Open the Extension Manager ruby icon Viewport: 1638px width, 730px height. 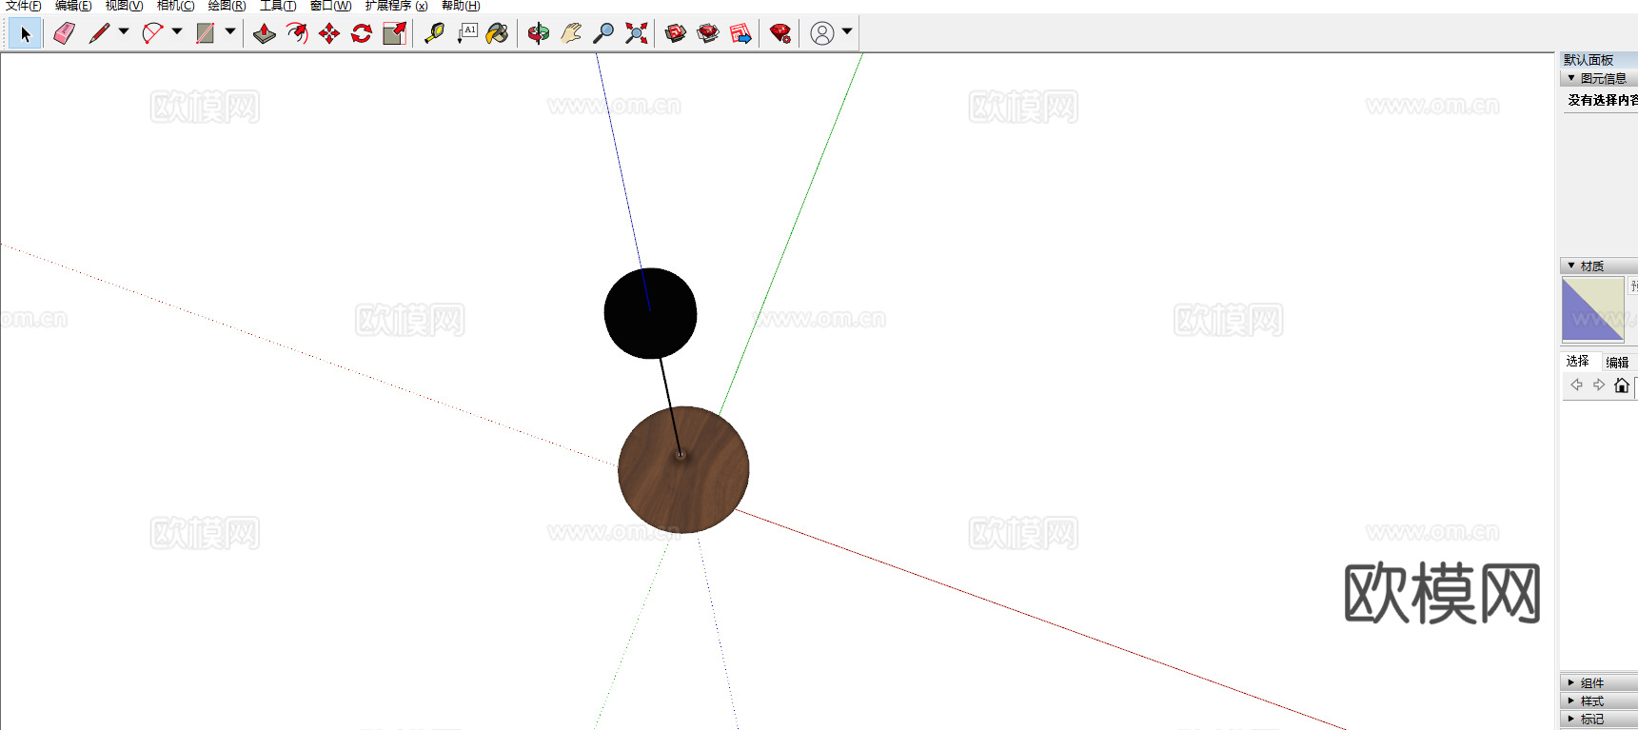780,33
